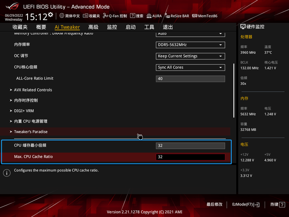Image resolution: width=289 pixels, height=217 pixels.
Task: Click the Q-Fan 控制 label
Action: (118, 16)
